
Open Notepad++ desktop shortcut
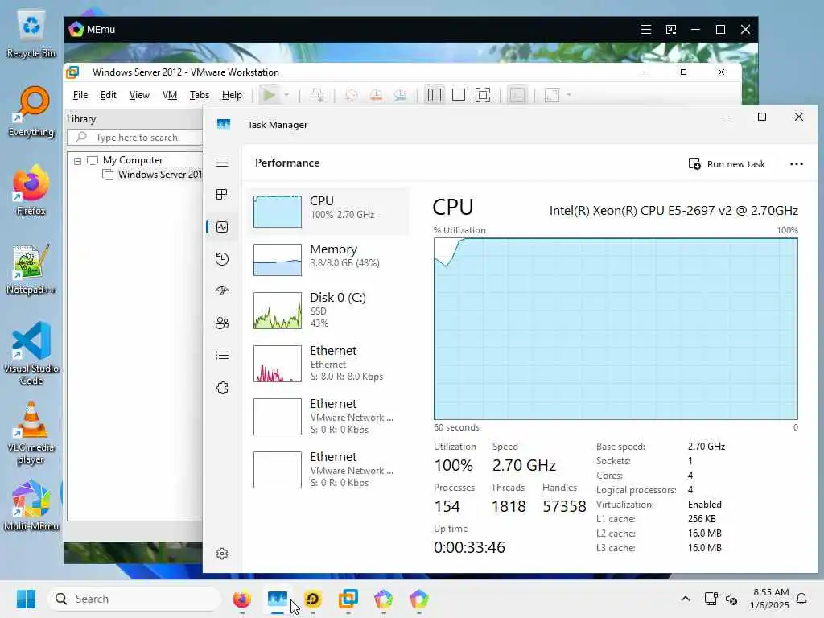pyautogui.click(x=31, y=270)
